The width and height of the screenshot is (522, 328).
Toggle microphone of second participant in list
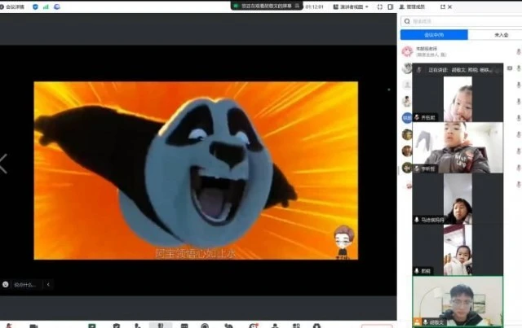tap(518, 69)
